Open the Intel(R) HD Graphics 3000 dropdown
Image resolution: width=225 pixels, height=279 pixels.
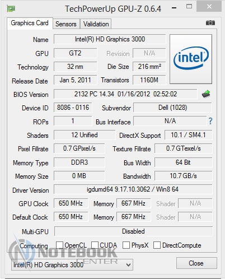(72, 264)
